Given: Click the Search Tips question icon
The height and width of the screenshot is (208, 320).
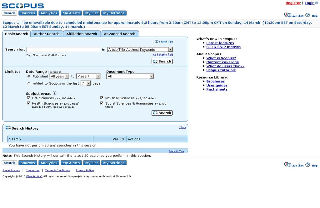Looking at the screenshot, I should pos(156,42).
